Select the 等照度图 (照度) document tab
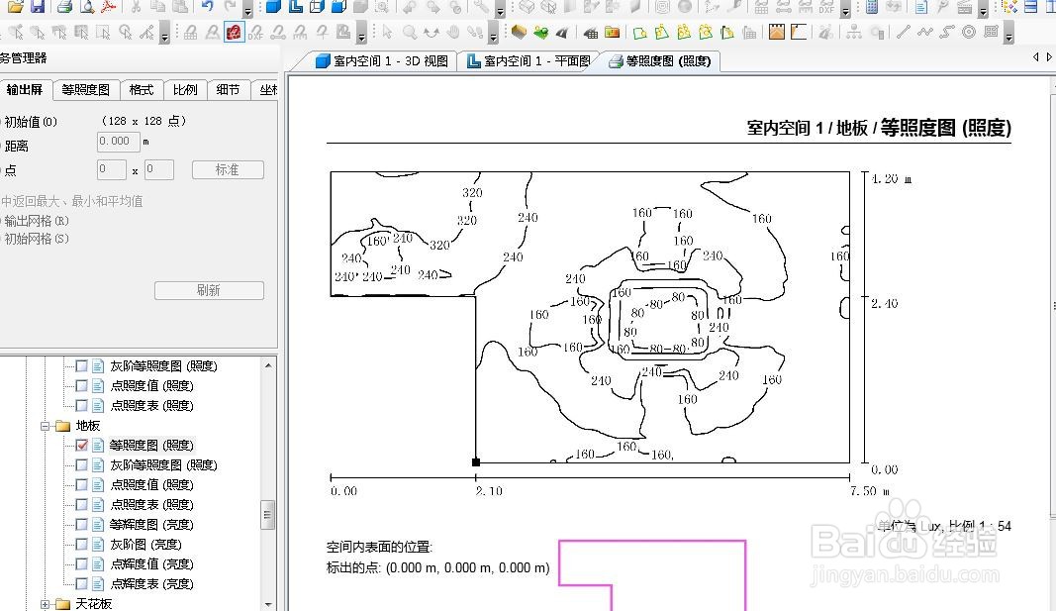Viewport: 1056px width, 611px height. tap(660, 61)
